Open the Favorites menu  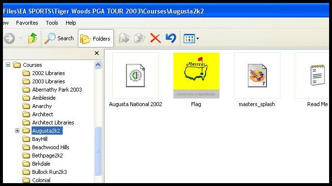[27, 23]
